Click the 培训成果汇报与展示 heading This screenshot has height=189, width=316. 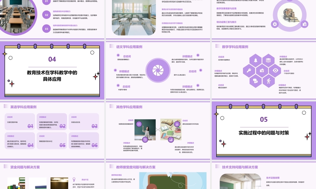coord(226,22)
